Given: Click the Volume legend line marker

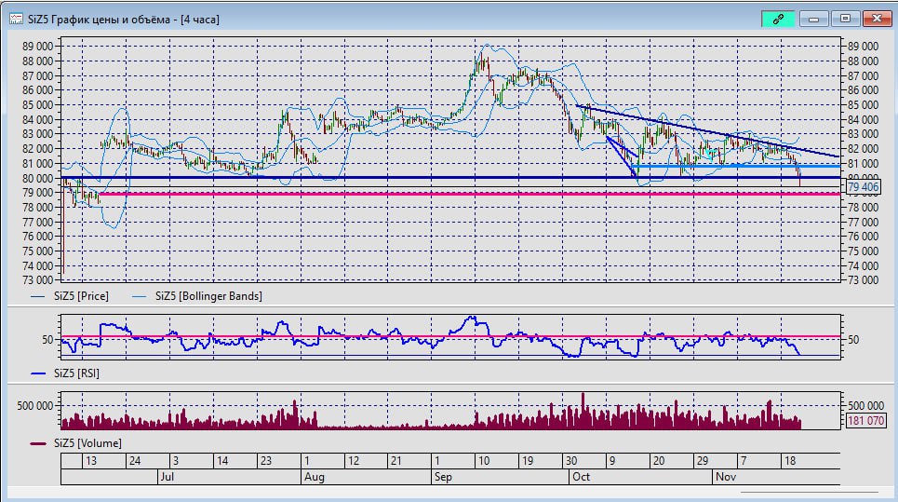Looking at the screenshot, I should tap(37, 442).
